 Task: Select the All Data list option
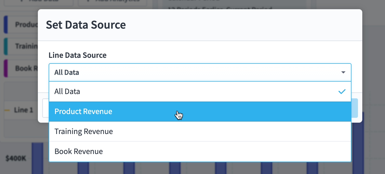point(200,92)
